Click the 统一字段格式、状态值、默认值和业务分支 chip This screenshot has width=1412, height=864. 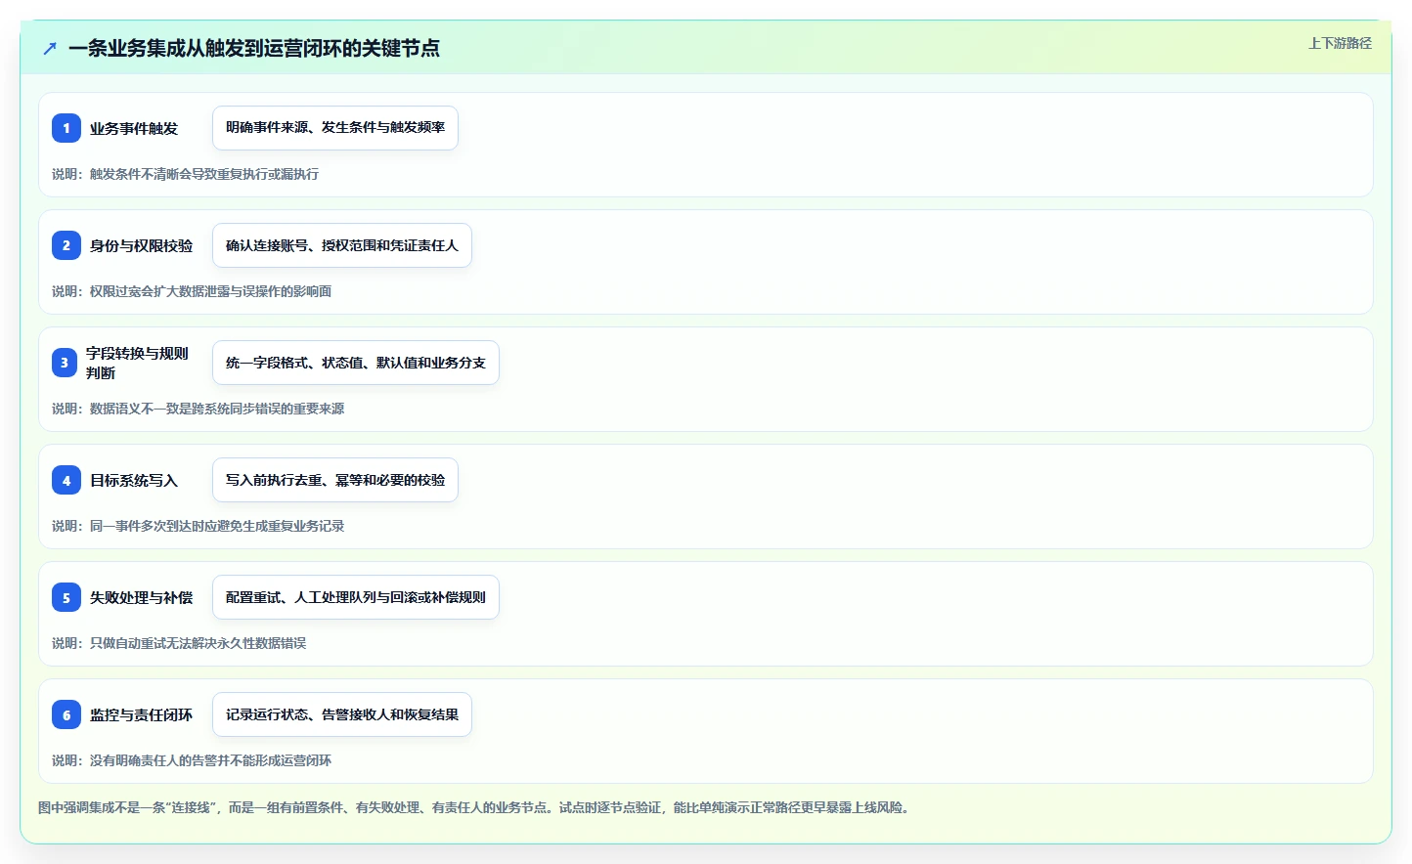(356, 363)
